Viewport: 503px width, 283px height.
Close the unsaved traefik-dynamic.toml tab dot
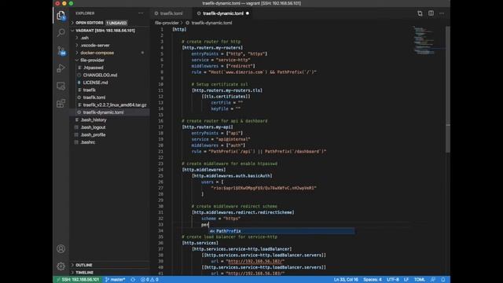(248, 13)
